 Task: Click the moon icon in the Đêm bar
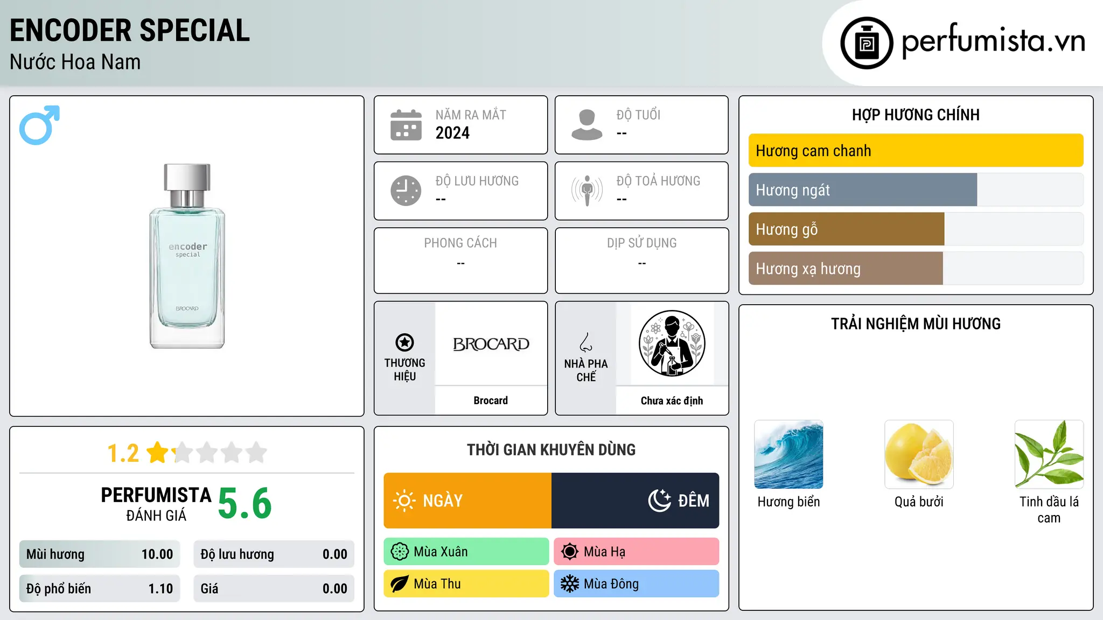pyautogui.click(x=660, y=501)
